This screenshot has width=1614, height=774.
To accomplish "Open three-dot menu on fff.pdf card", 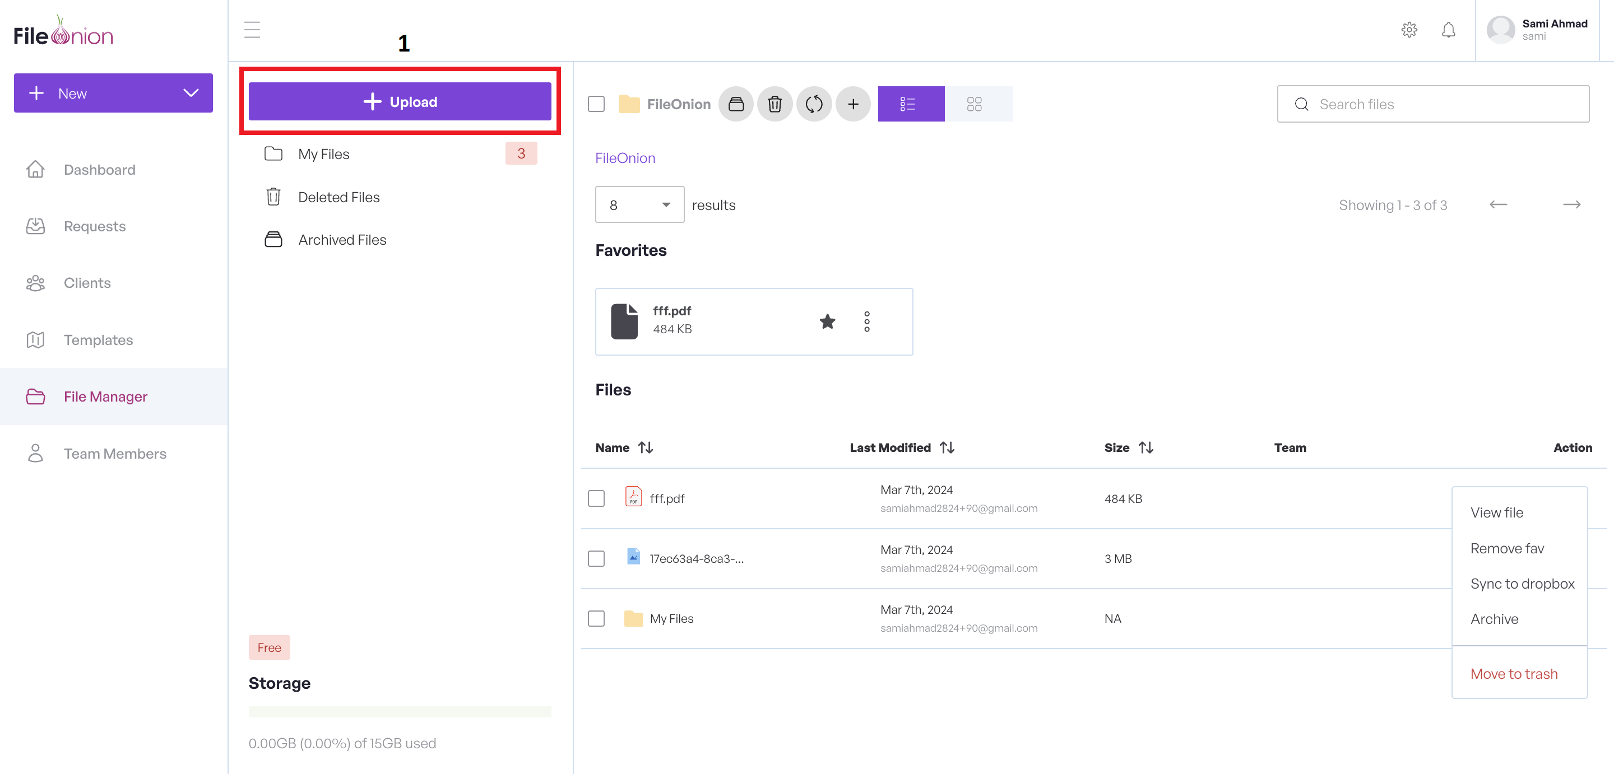I will click(x=866, y=321).
